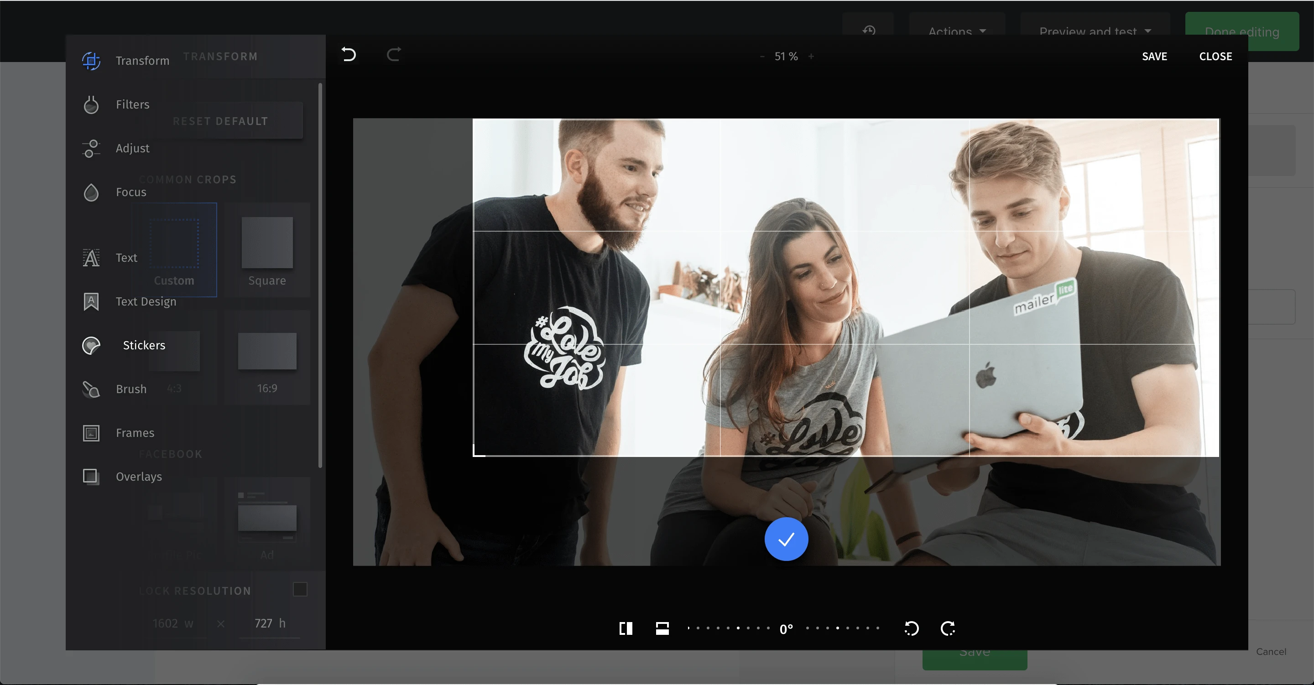
Task: Click SAVE in the editor header
Action: pyautogui.click(x=1154, y=57)
